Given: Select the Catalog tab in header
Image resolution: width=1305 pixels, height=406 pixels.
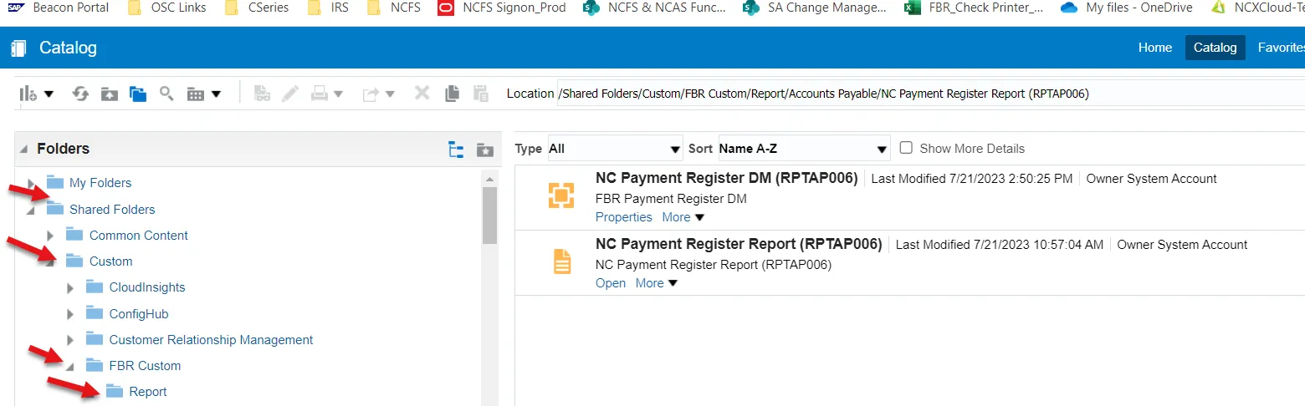Looking at the screenshot, I should [x=1215, y=48].
